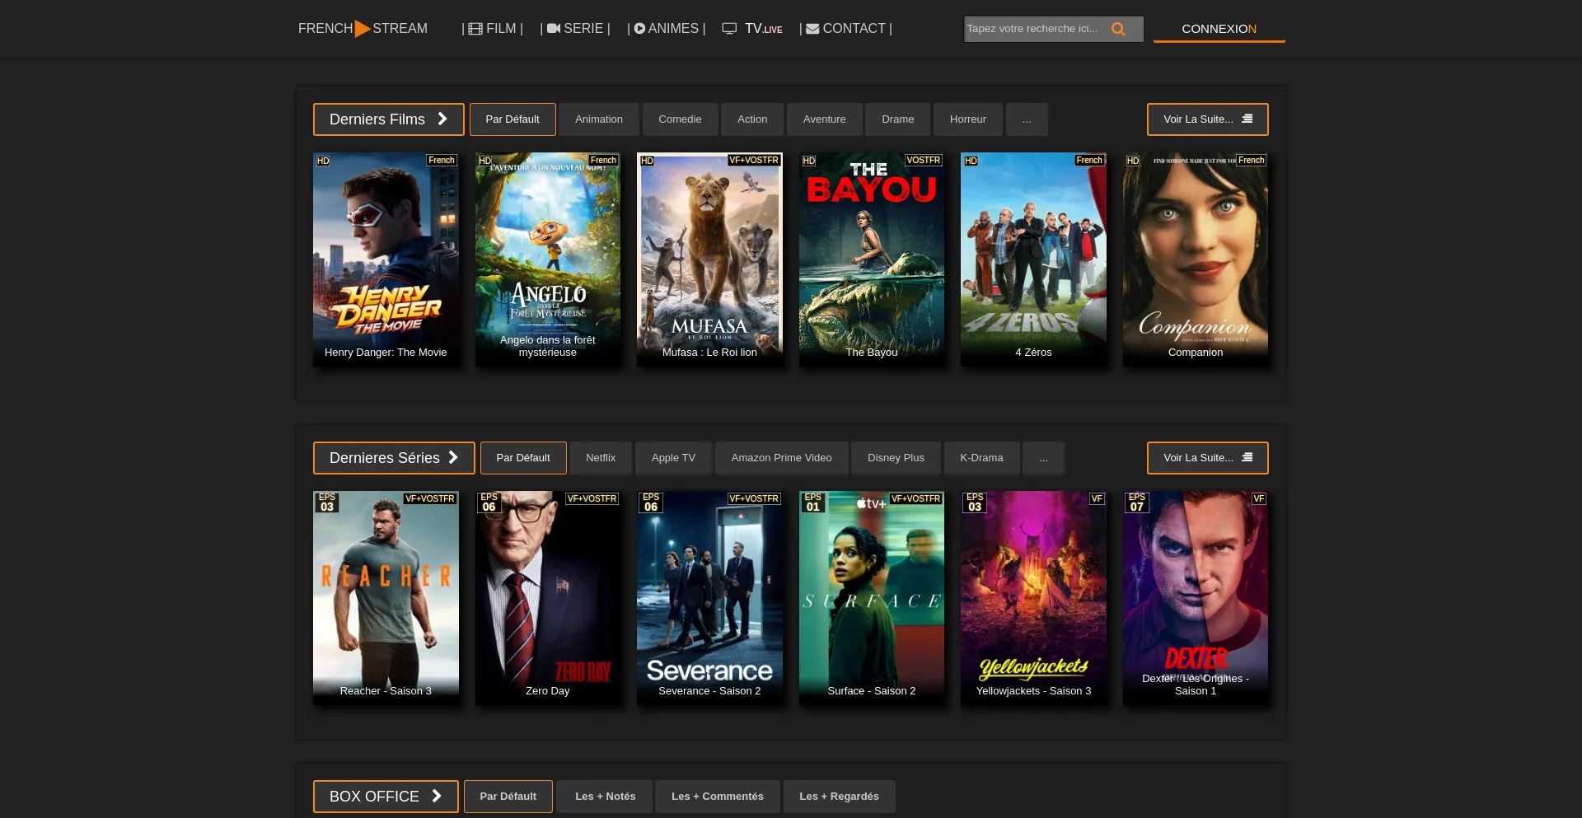The width and height of the screenshot is (1582, 818).
Task: Open the SERIE menu
Action: pyautogui.click(x=575, y=29)
